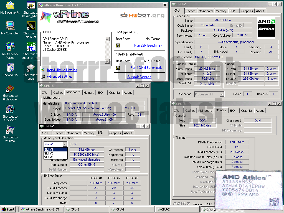Click DRAM Frequency 170.5 MHz value

237,142
